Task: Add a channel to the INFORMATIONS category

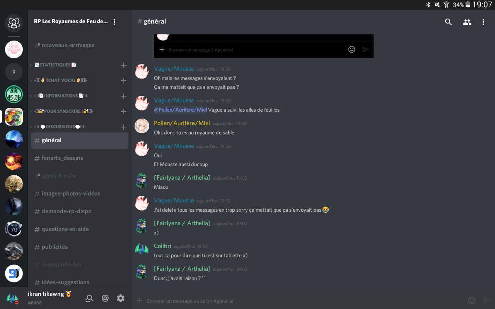Action: [x=124, y=96]
